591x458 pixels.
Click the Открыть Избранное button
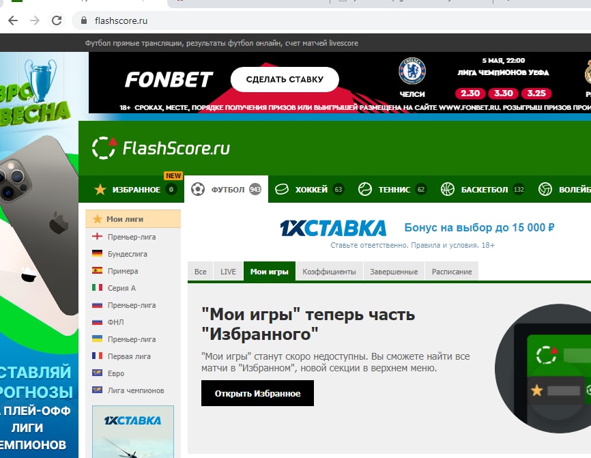click(257, 393)
